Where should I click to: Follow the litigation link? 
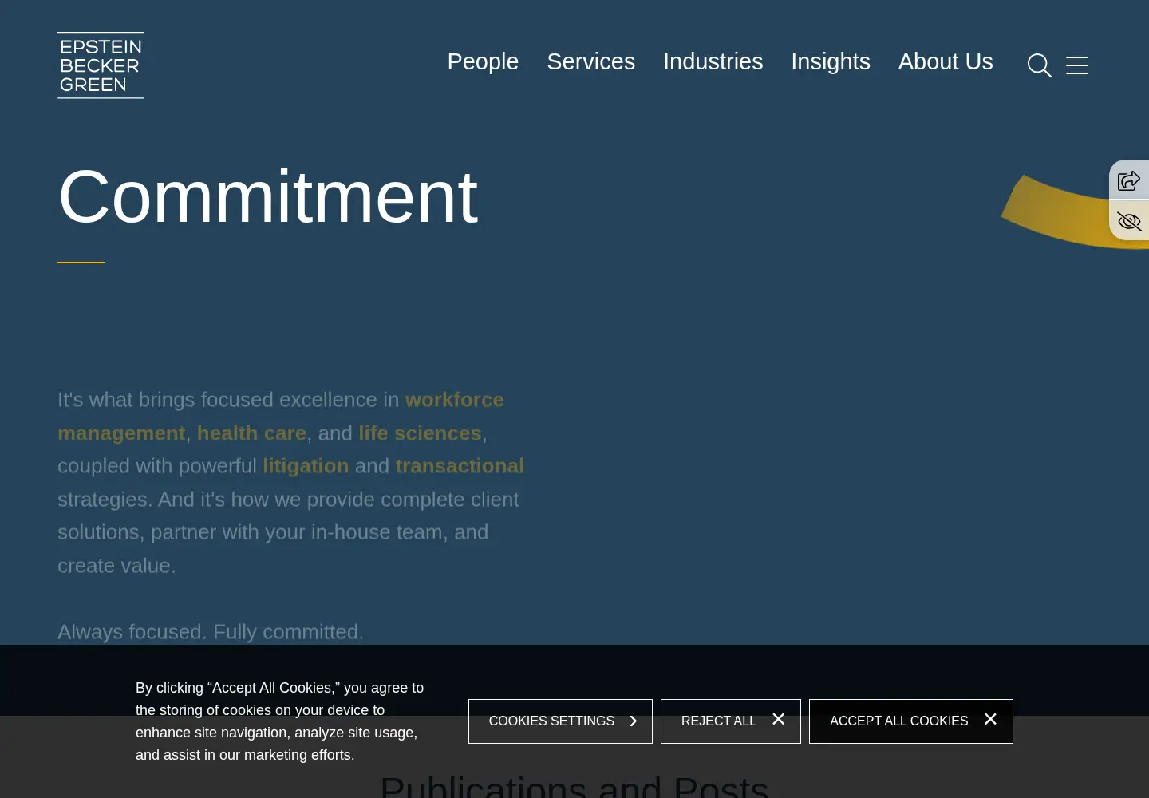[x=306, y=466]
